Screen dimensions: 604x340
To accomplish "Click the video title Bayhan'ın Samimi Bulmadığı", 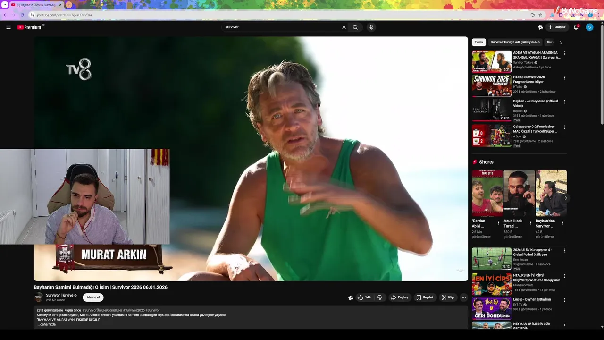I will 101,287.
